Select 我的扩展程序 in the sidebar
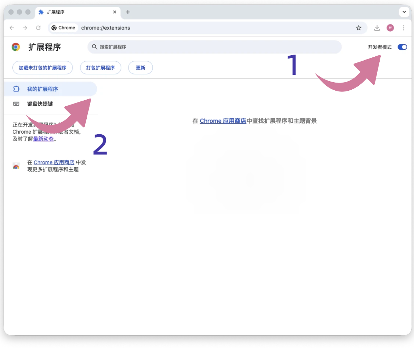This screenshot has height=348, width=414. pos(50,89)
